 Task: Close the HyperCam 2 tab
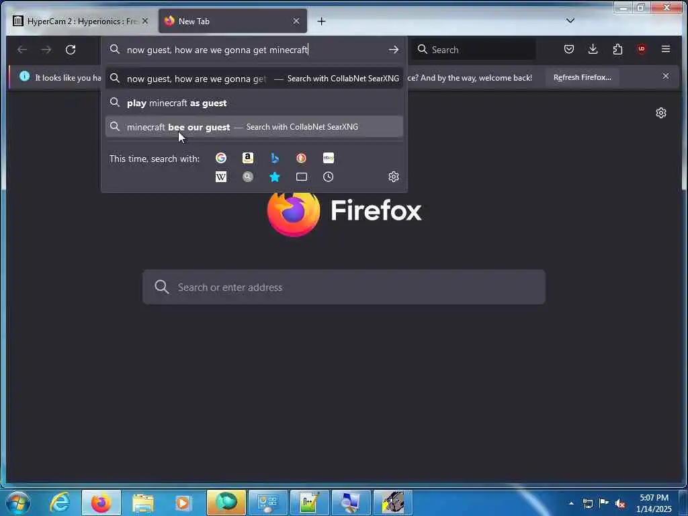click(145, 21)
